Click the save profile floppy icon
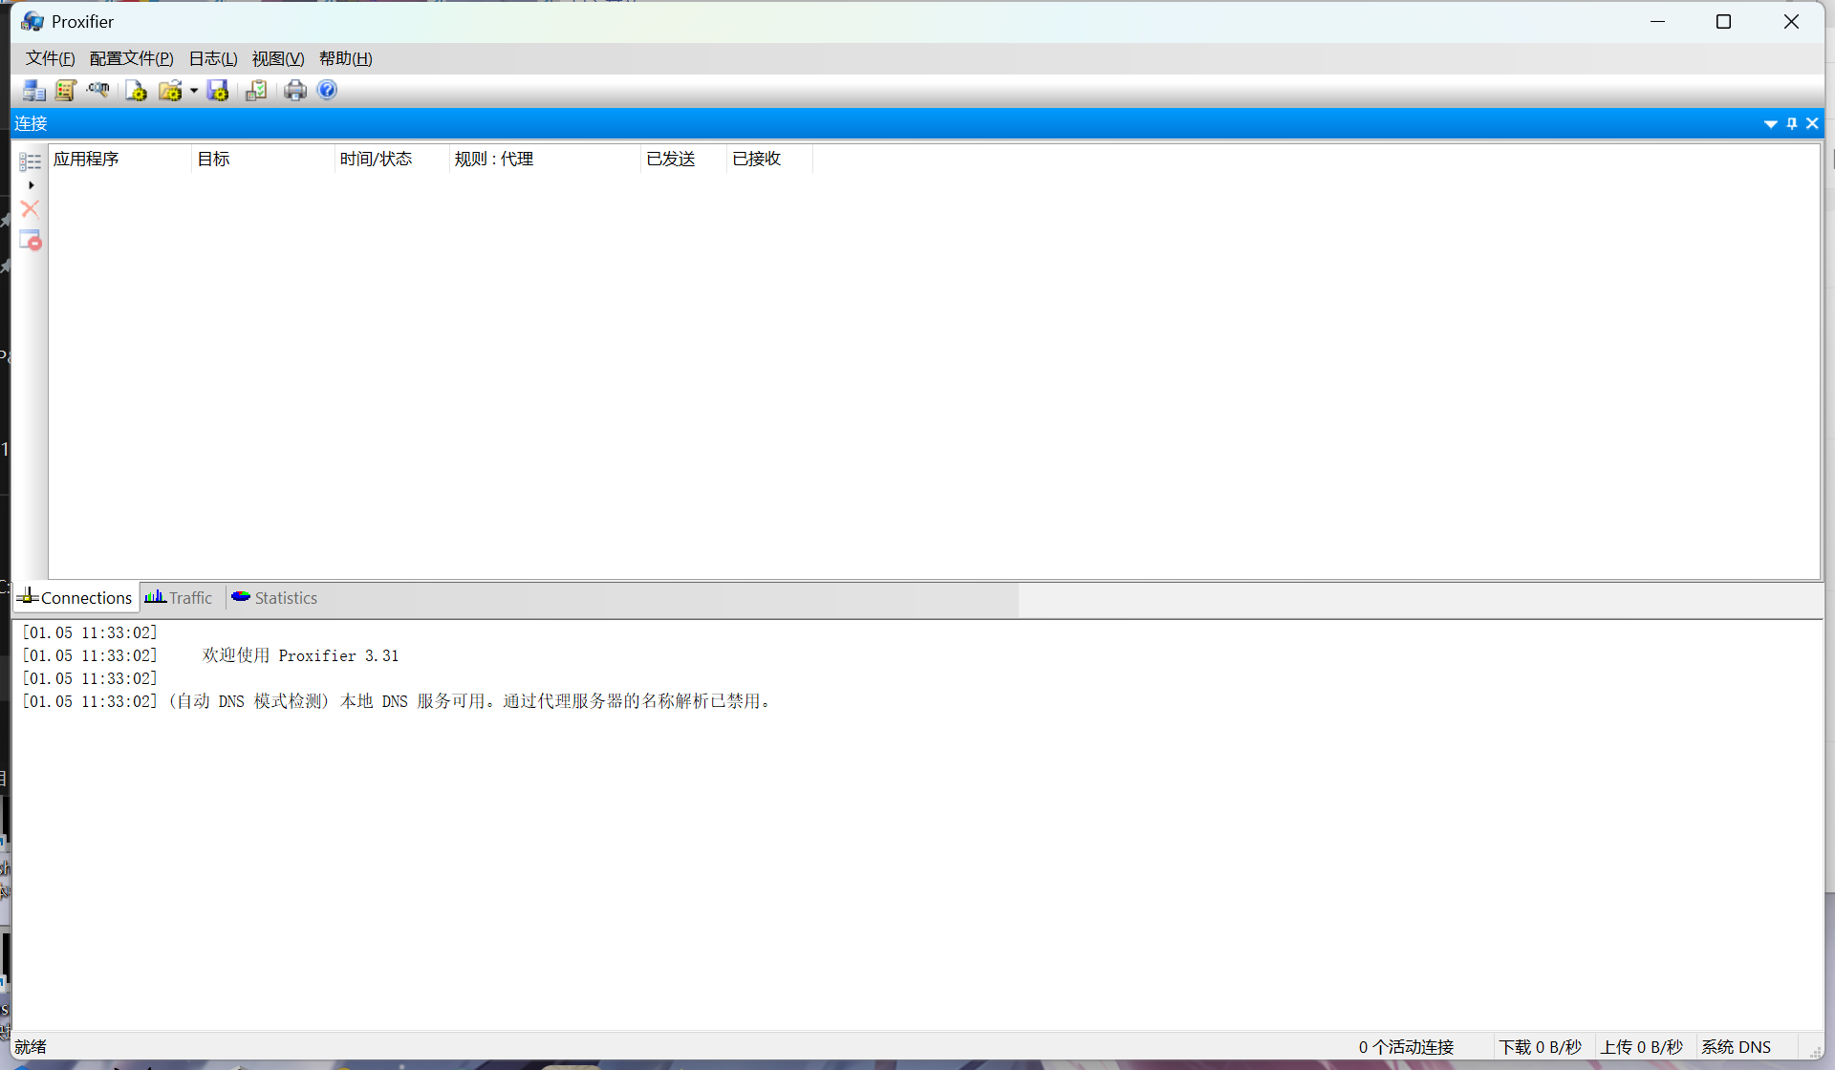This screenshot has width=1835, height=1070. coord(218,91)
